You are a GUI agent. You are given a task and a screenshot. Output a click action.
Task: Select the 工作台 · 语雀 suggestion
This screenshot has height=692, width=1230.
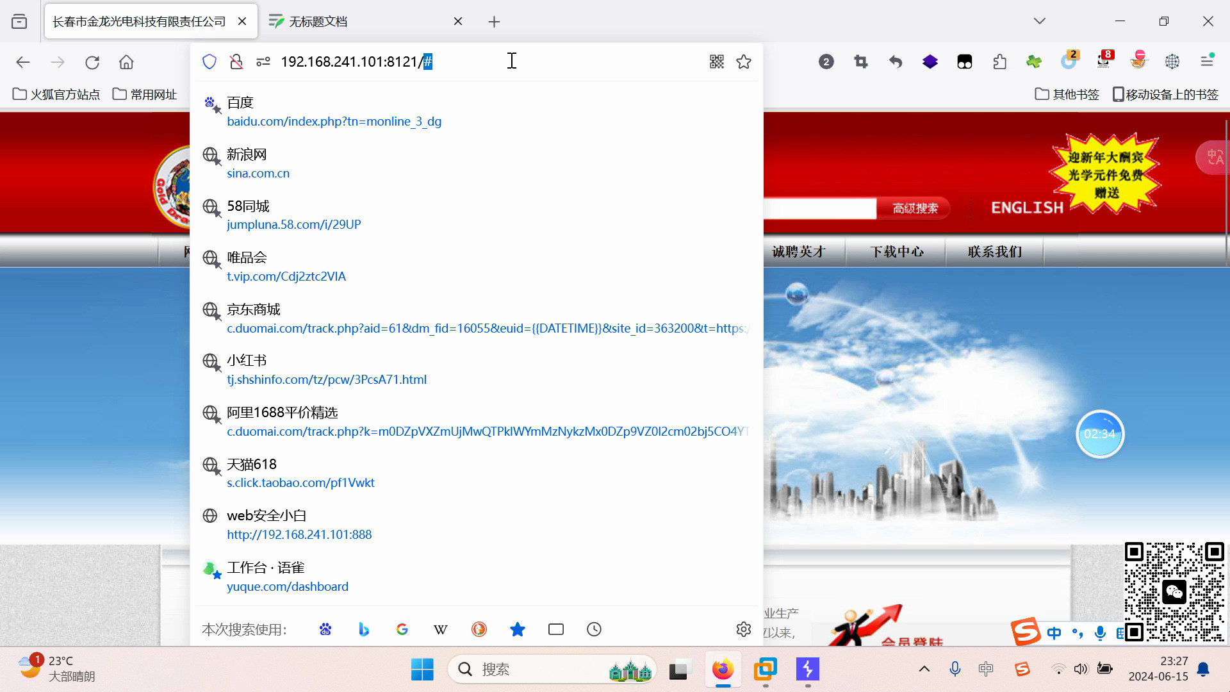coord(477,577)
